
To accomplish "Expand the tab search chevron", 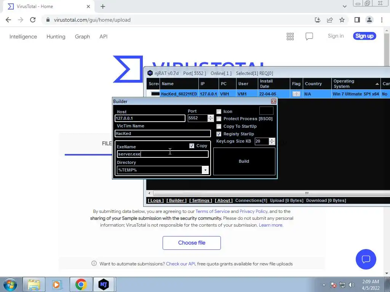I will [344, 6].
